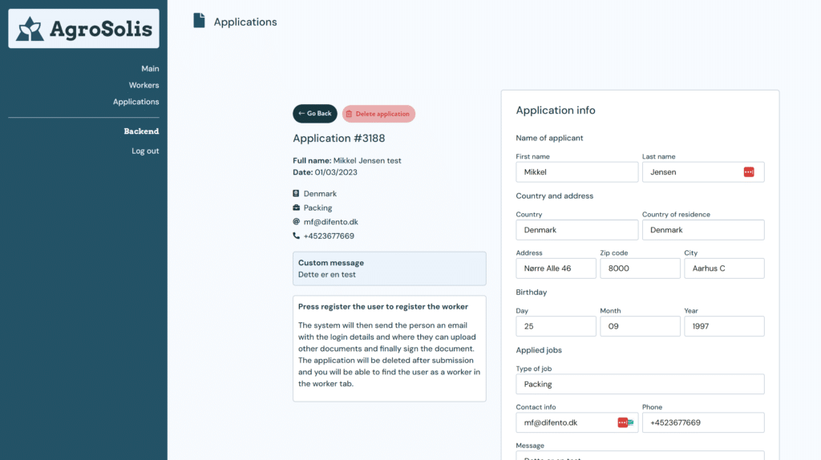Click the Applications document icon in header
The width and height of the screenshot is (821, 460).
[199, 21]
